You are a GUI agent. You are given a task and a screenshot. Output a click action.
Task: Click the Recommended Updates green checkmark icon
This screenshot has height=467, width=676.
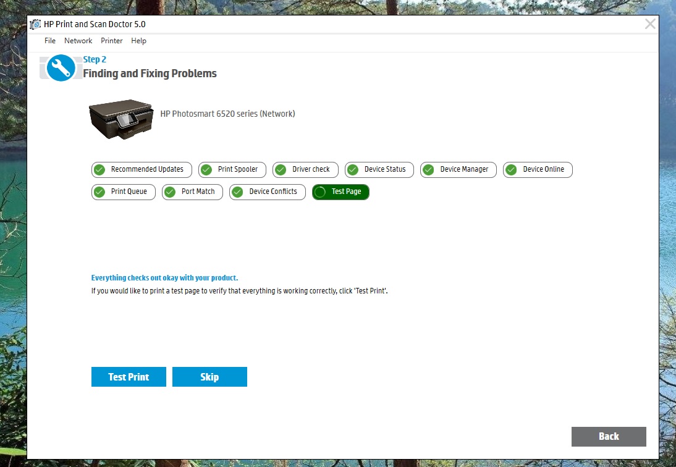point(99,170)
